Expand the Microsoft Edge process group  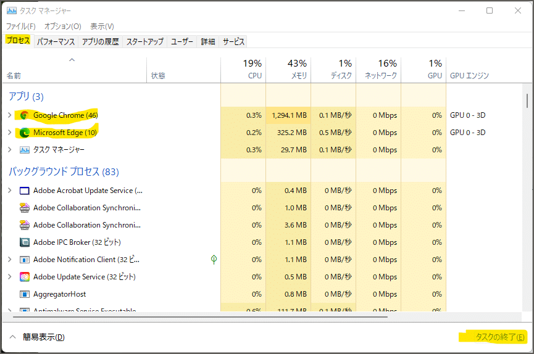click(9, 133)
